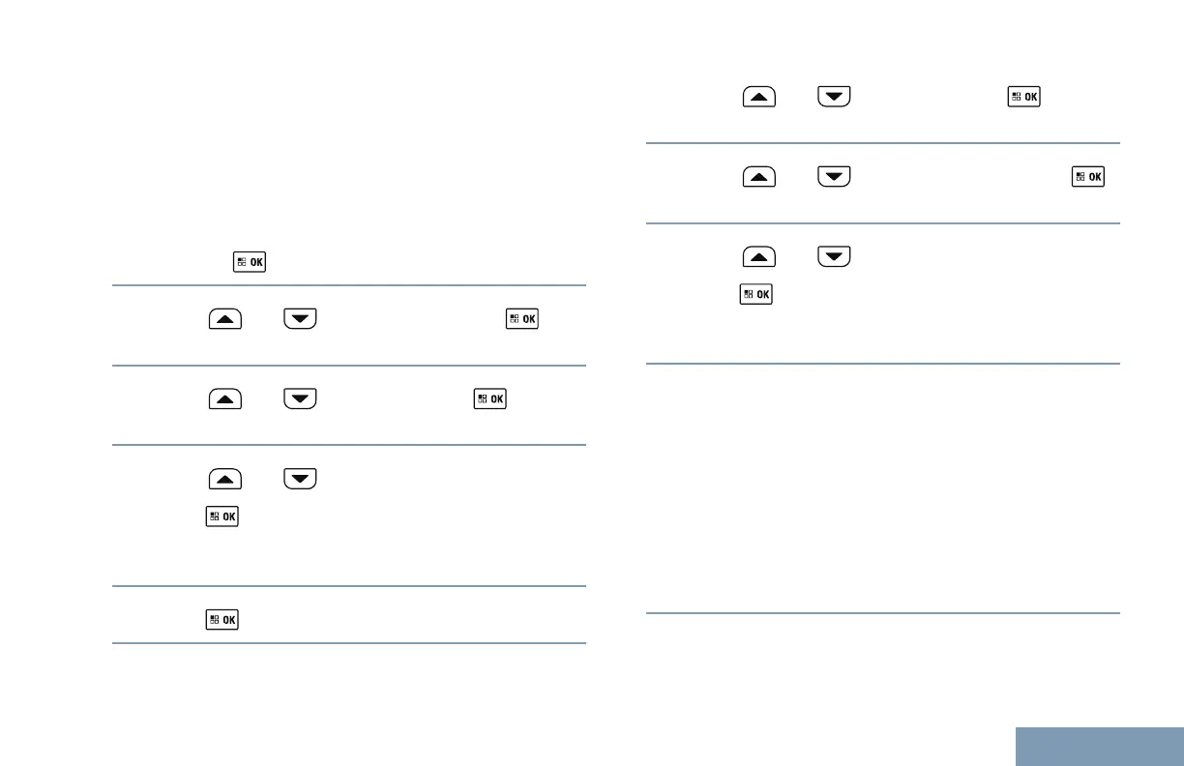Click up arrow key in left column's second arrow row

tap(224, 398)
